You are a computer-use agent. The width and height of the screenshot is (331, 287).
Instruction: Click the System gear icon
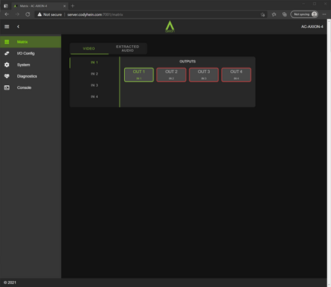(x=7, y=65)
